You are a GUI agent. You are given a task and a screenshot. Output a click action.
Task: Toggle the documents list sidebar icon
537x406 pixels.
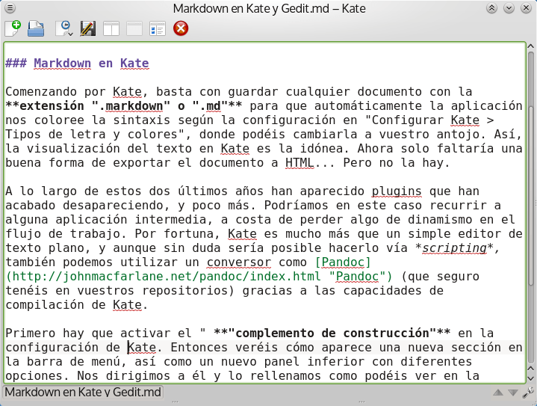coord(158,29)
